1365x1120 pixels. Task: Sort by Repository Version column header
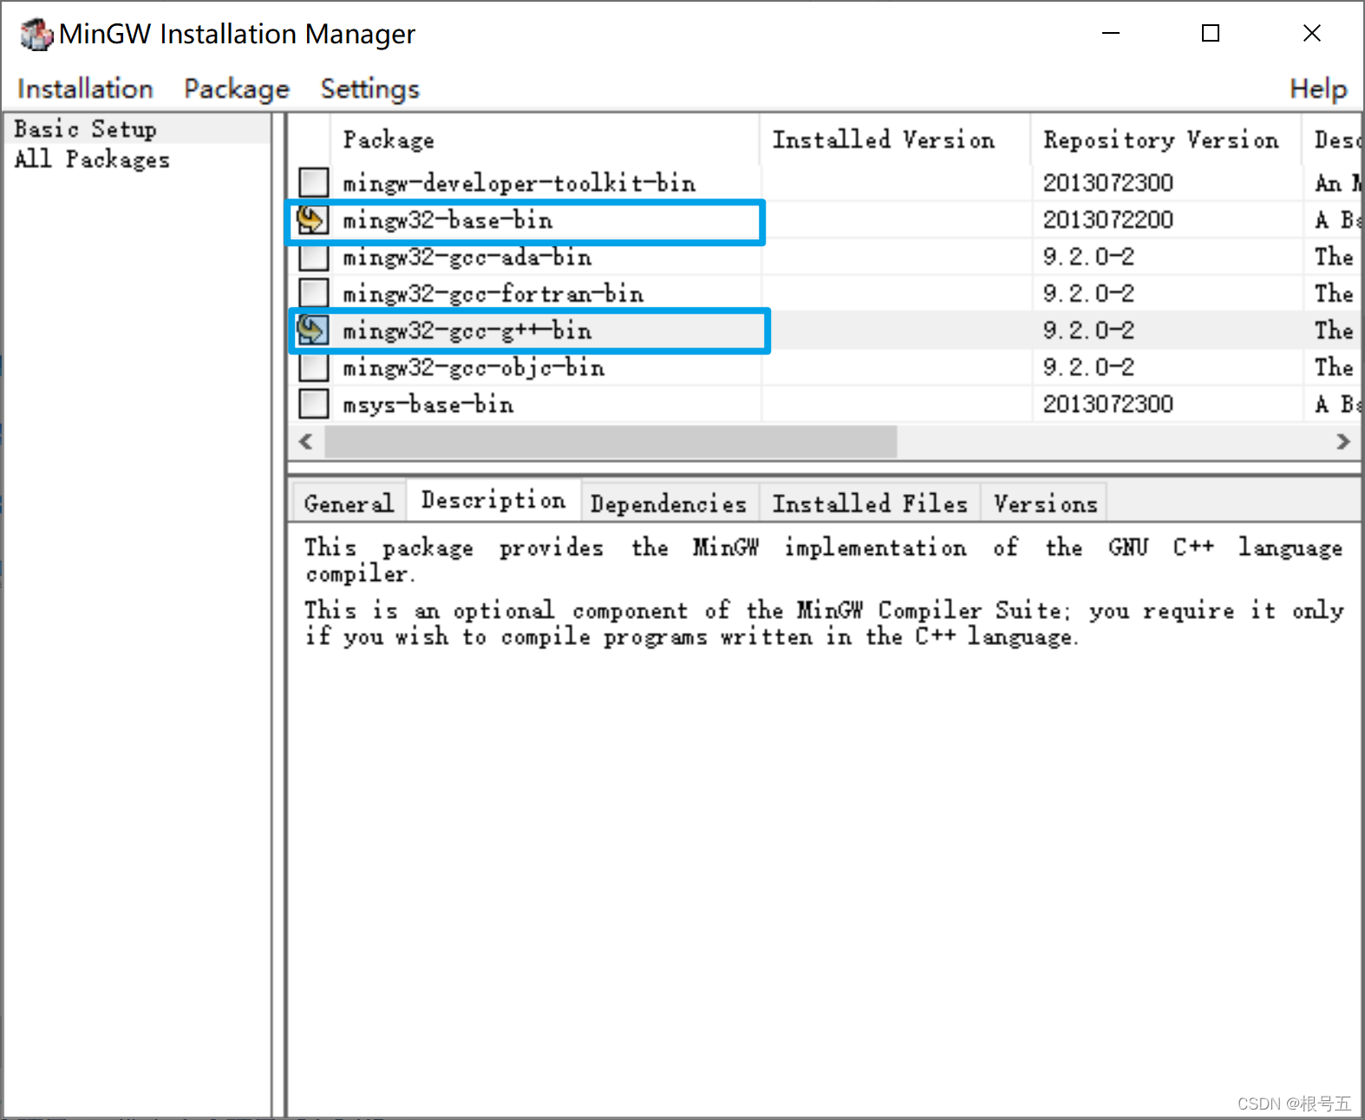click(x=1166, y=140)
